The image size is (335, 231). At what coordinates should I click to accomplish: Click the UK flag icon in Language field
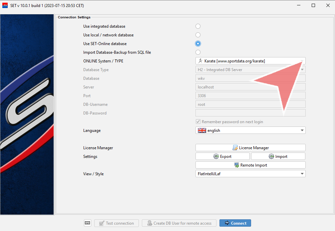[x=202, y=131]
